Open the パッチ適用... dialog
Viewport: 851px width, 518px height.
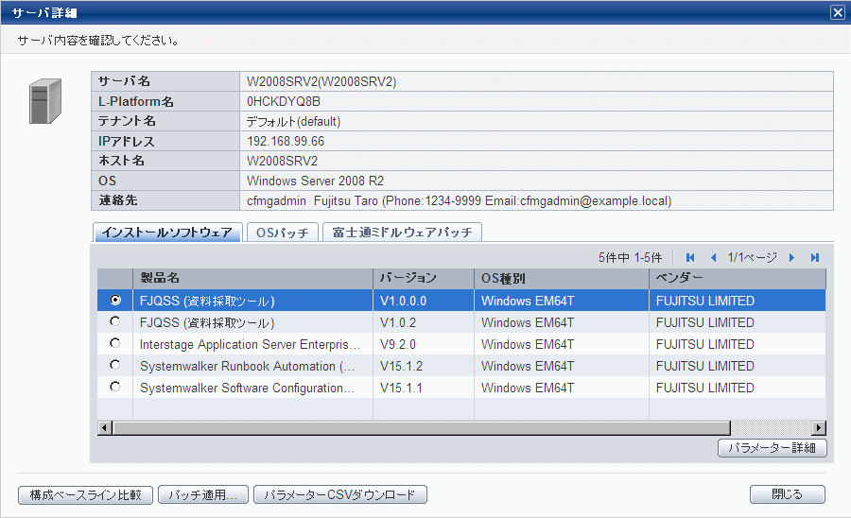[x=203, y=494]
